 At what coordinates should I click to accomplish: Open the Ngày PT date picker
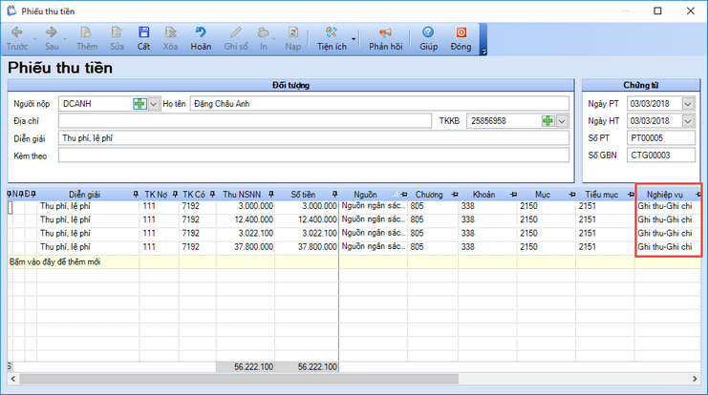click(x=688, y=104)
